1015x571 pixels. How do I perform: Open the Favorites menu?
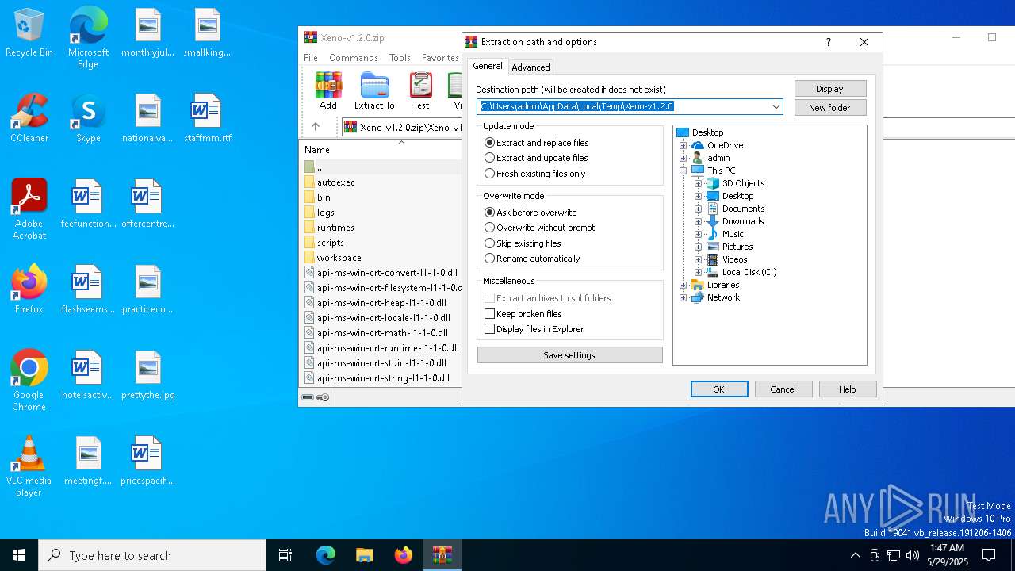click(x=440, y=58)
